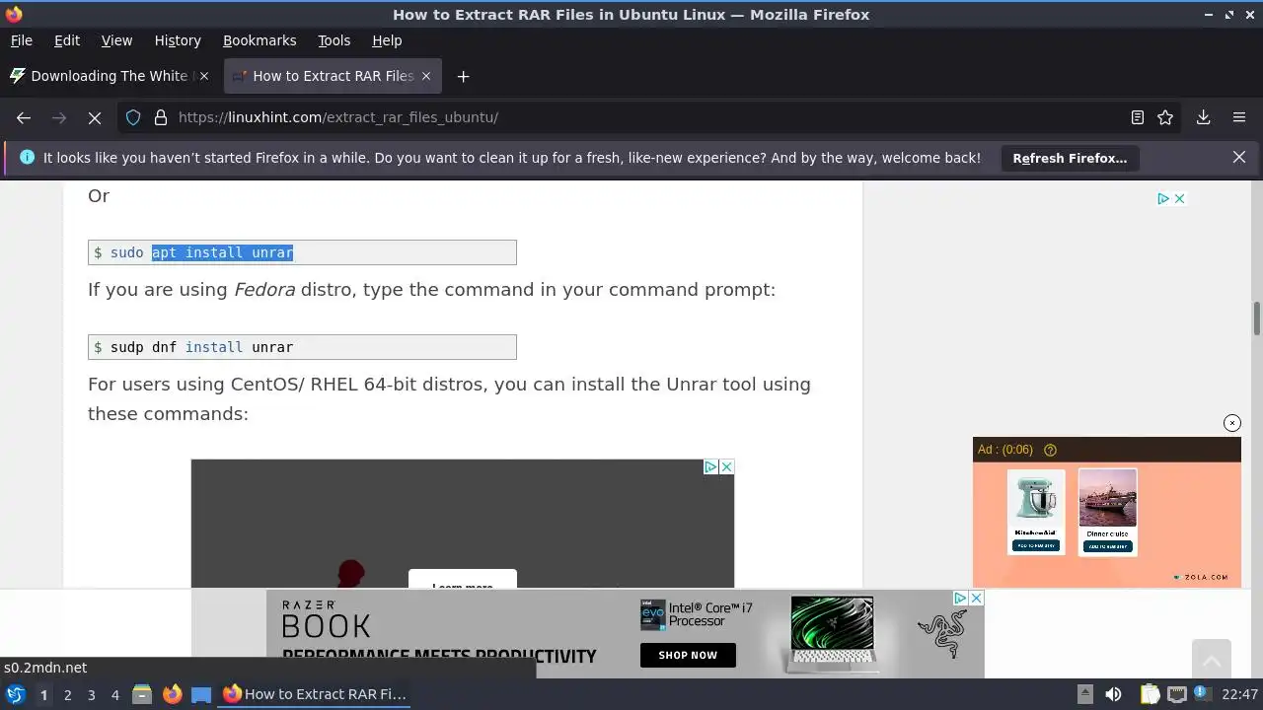The image size is (1263, 710).
Task: Close the bottom Razer Book banner ad
Action: (x=976, y=599)
